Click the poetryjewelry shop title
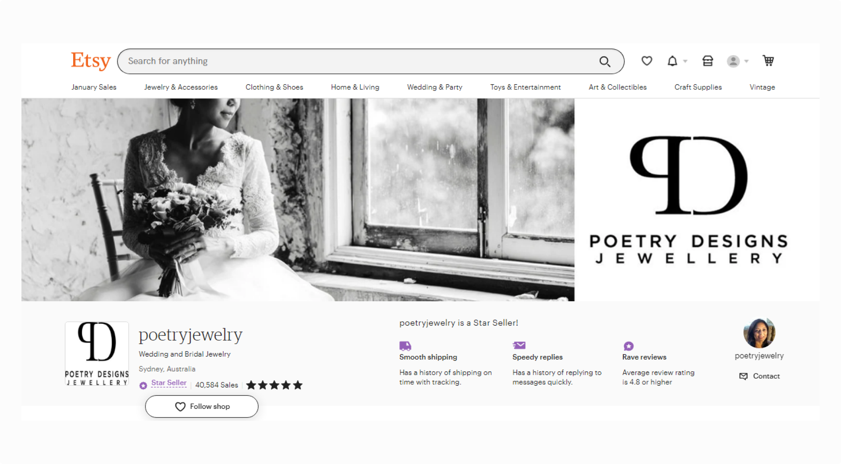The image size is (841, 464). tap(190, 335)
